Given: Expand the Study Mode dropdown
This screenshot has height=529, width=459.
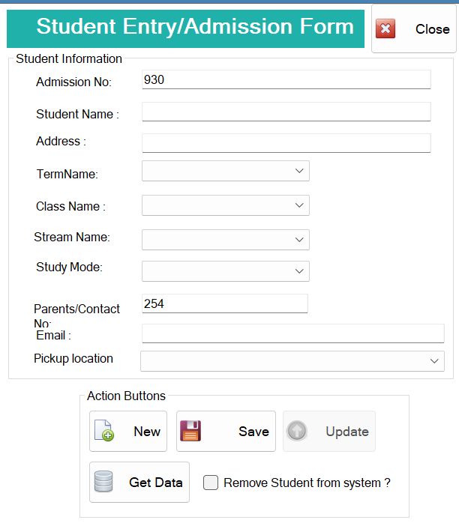Looking at the screenshot, I should tap(299, 271).
